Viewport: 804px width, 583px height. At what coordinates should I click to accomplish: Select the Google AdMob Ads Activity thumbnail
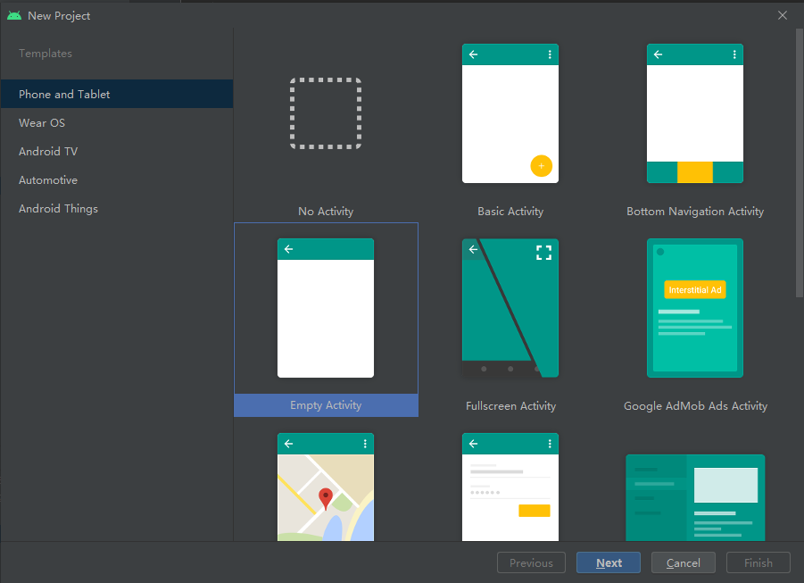click(x=695, y=308)
